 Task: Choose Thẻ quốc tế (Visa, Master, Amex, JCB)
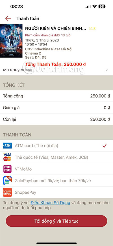pos(56,157)
